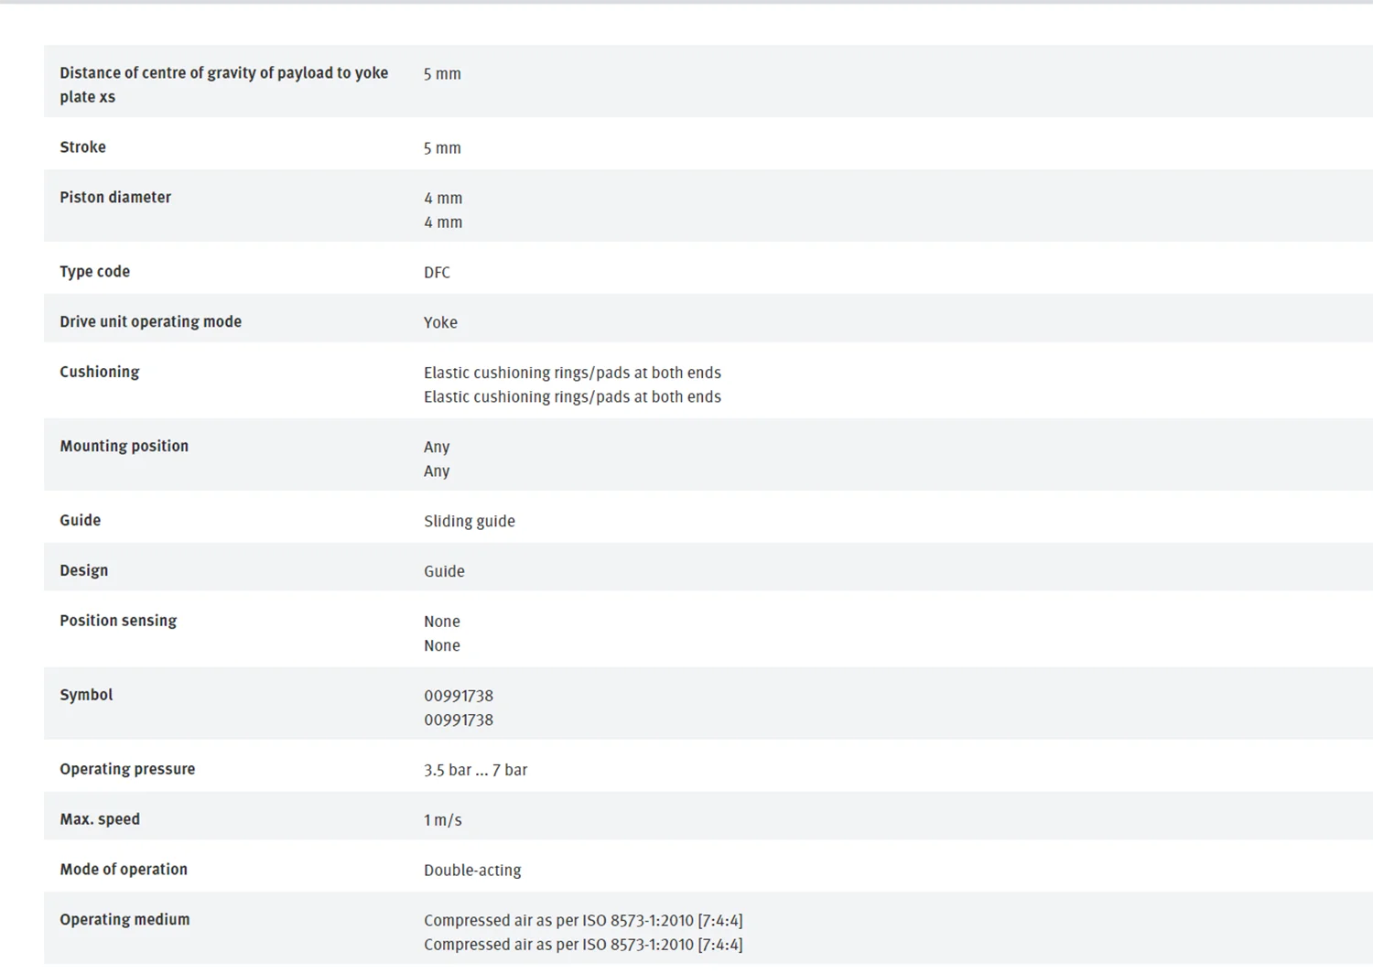Click the Drive unit operating mode label
The image size is (1373, 974).
click(x=150, y=322)
